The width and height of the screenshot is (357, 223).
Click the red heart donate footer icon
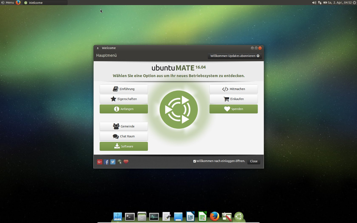pyautogui.click(x=126, y=162)
